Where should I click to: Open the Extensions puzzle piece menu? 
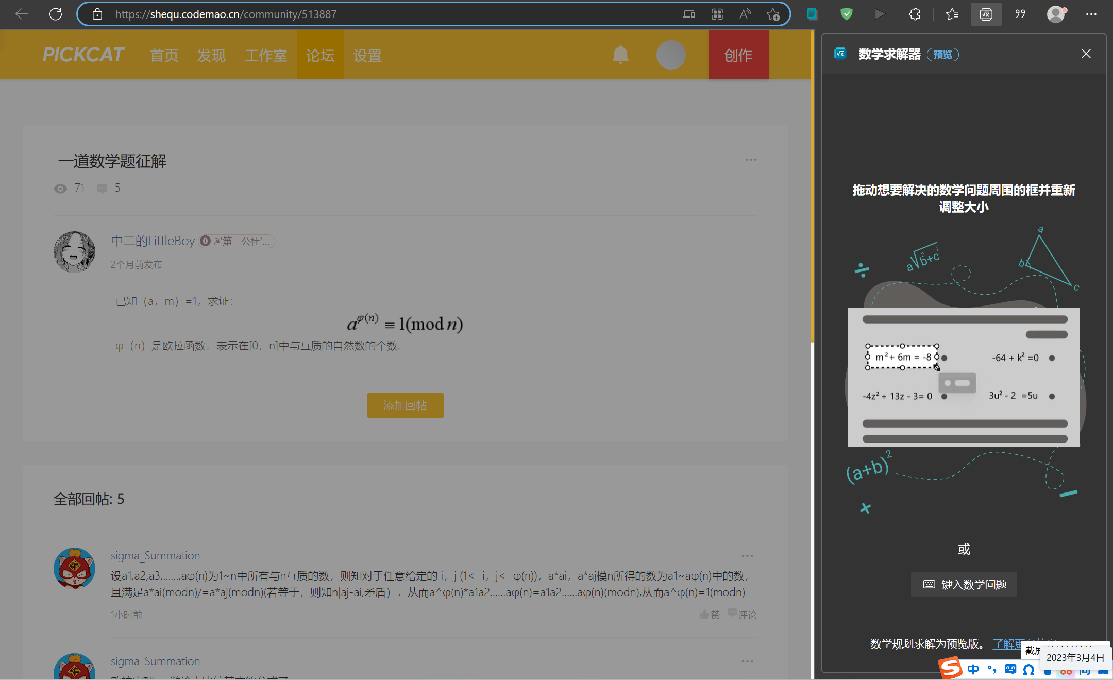[x=915, y=14]
